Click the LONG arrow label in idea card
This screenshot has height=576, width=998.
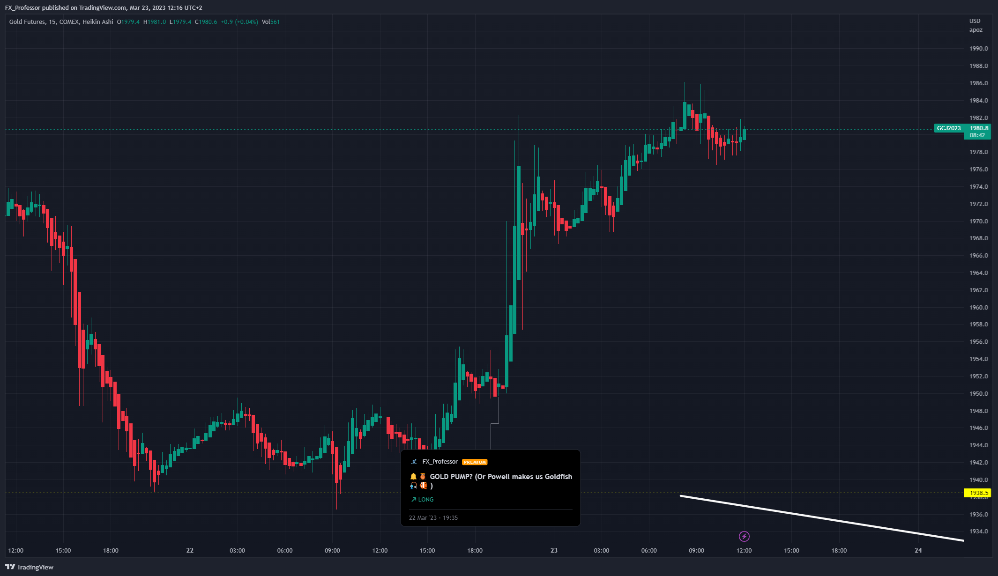422,500
